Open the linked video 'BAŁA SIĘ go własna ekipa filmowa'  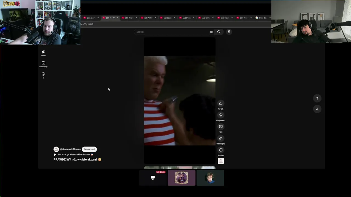pos(73,155)
